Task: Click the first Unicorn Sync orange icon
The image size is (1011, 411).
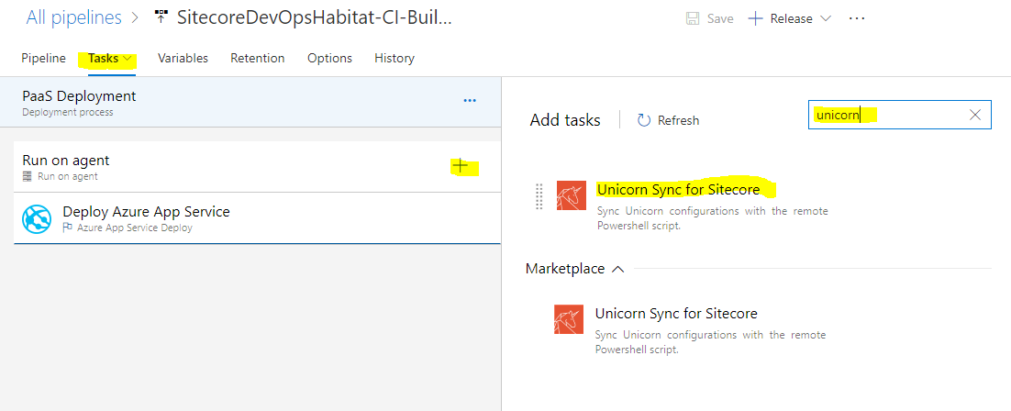Action: (x=572, y=195)
